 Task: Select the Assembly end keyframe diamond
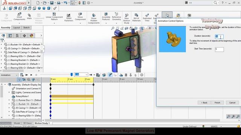pos(93,85)
